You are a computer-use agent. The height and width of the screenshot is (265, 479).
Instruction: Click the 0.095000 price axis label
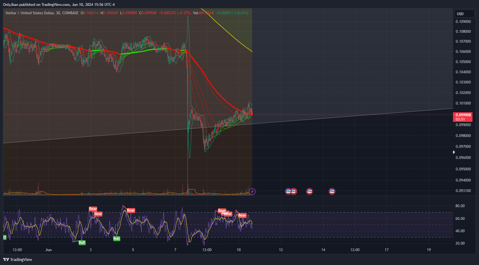(463, 169)
